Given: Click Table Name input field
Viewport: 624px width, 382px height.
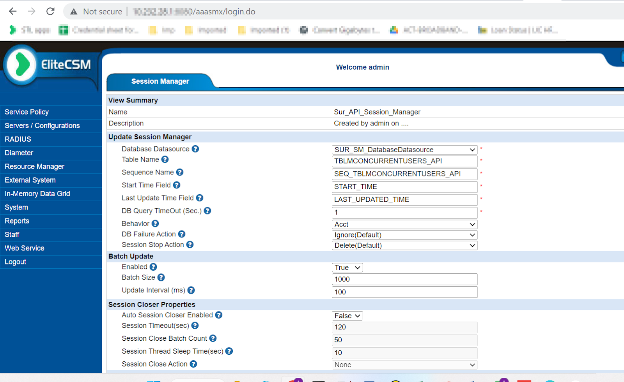Looking at the screenshot, I should coord(405,161).
